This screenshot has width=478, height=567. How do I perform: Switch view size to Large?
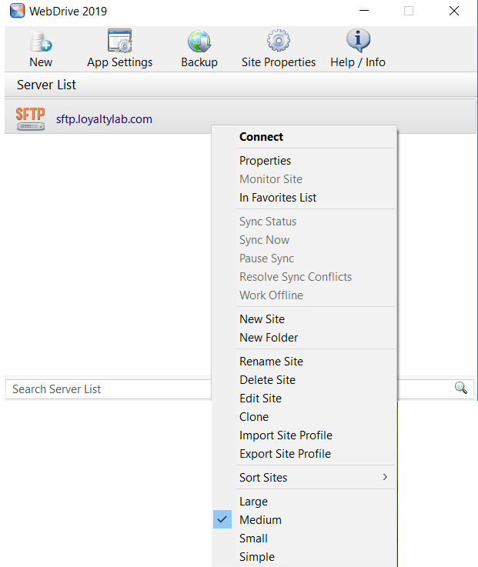click(253, 502)
